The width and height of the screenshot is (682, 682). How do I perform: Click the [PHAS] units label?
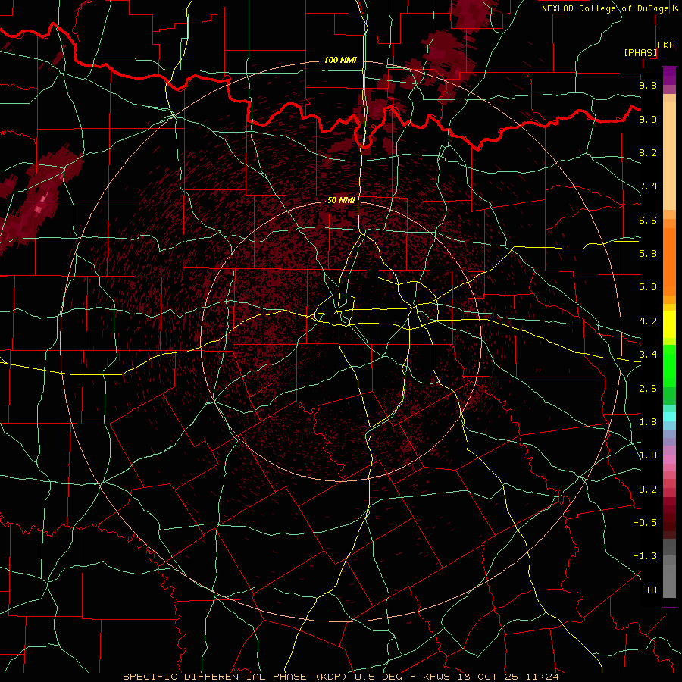(640, 52)
